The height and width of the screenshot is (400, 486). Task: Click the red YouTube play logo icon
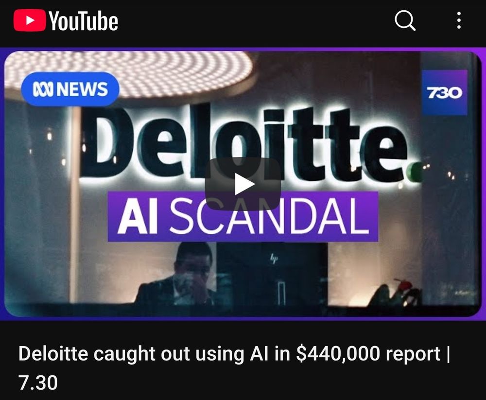pyautogui.click(x=30, y=20)
